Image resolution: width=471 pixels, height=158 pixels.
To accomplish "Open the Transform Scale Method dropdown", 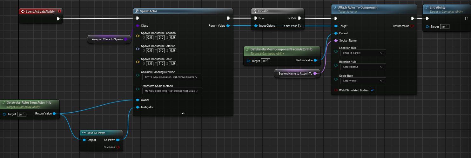I will click(172, 91).
